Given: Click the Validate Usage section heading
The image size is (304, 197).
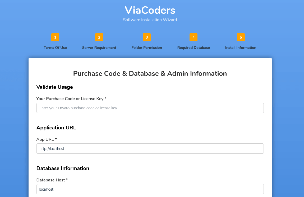Looking at the screenshot, I should tap(54, 87).
